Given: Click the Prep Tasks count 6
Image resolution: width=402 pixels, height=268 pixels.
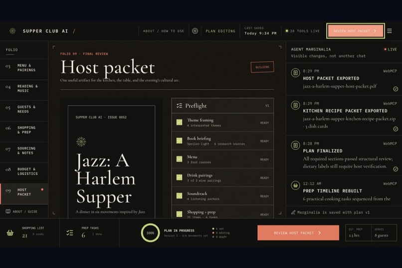Looking at the screenshot, I should 83,235.
